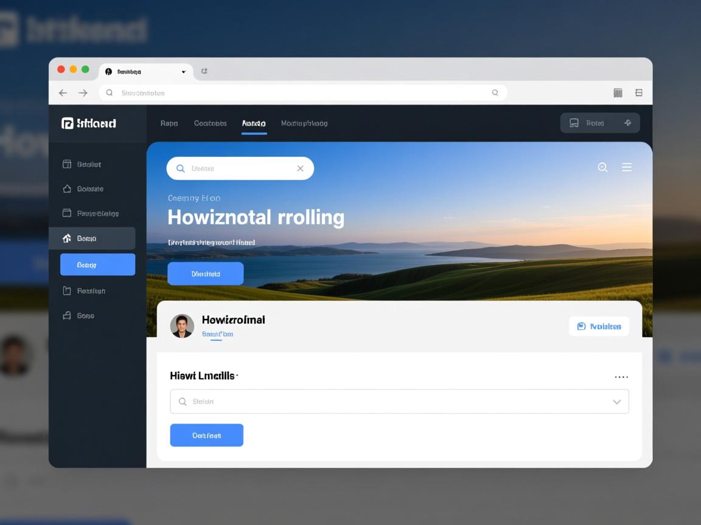This screenshot has height=525, width=701.
Task: Open the browser tab dropdown arrow
Action: coord(184,72)
